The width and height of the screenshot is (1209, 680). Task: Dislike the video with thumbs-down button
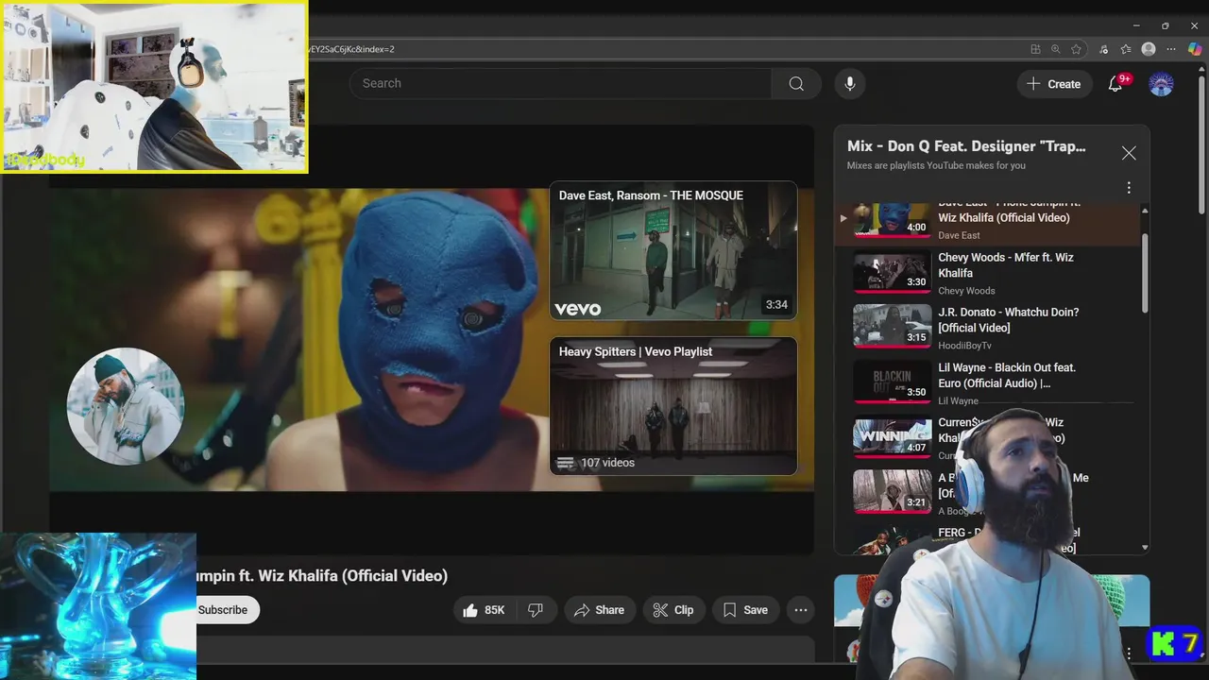(x=536, y=610)
